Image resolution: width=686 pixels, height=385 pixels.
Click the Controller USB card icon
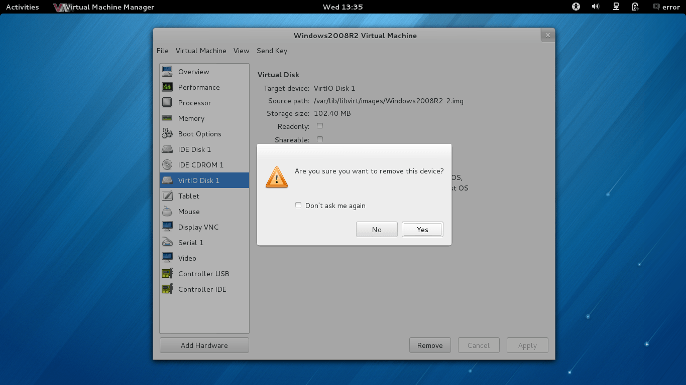click(x=167, y=273)
